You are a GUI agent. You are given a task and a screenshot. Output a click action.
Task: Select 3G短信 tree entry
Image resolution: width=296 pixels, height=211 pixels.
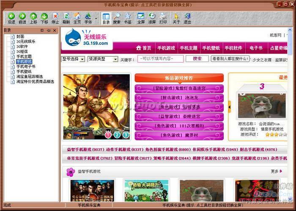pos(22,52)
